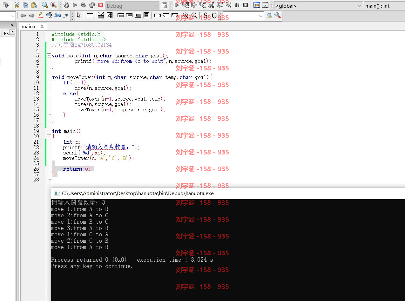
Task: Click the 'if(n==1)' code line
Action: pyautogui.click(x=75, y=82)
